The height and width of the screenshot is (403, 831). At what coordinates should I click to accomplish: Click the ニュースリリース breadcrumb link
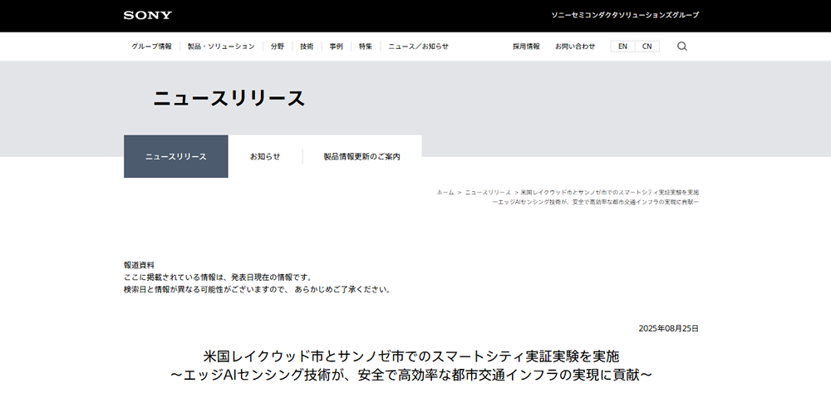point(488,192)
